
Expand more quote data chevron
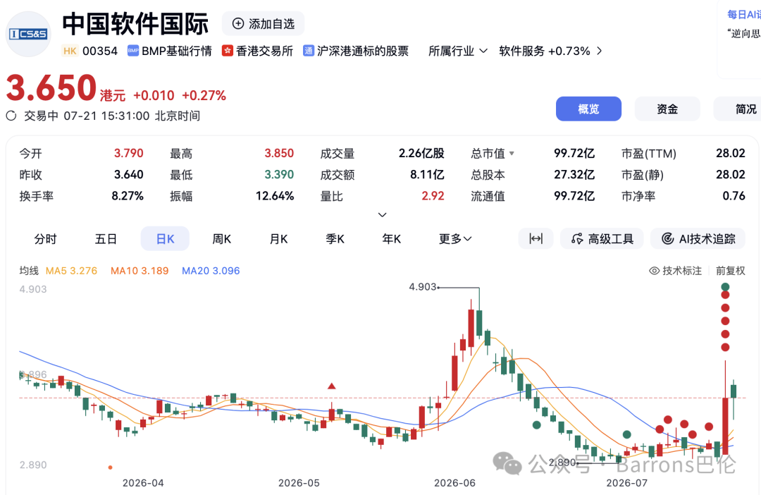click(x=383, y=214)
